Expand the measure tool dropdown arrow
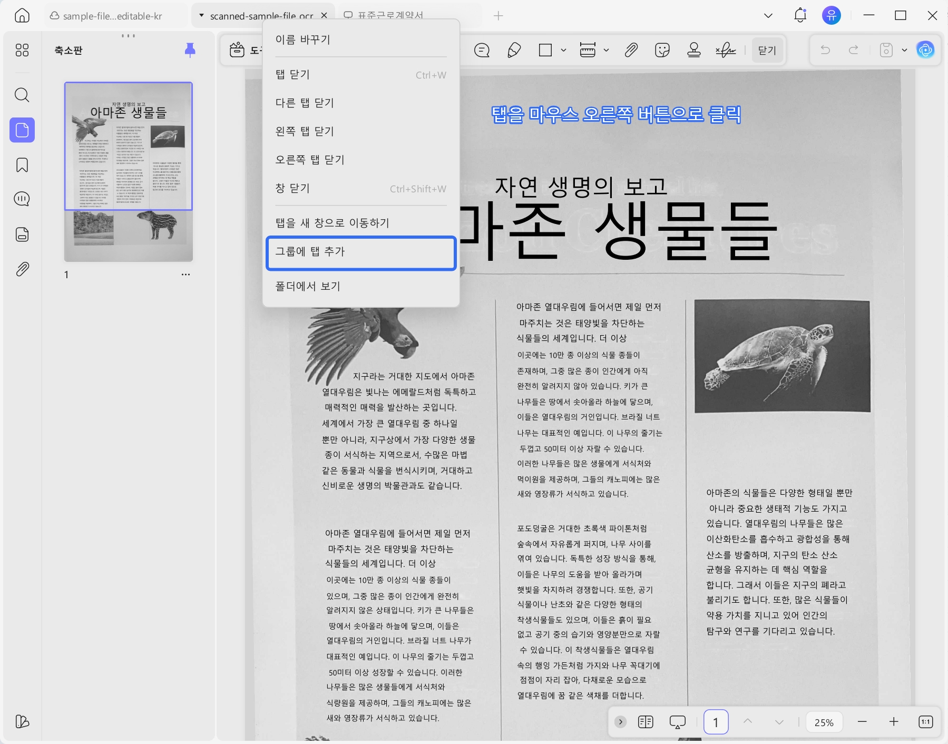Screen dimensions: 948x744 (x=606, y=50)
